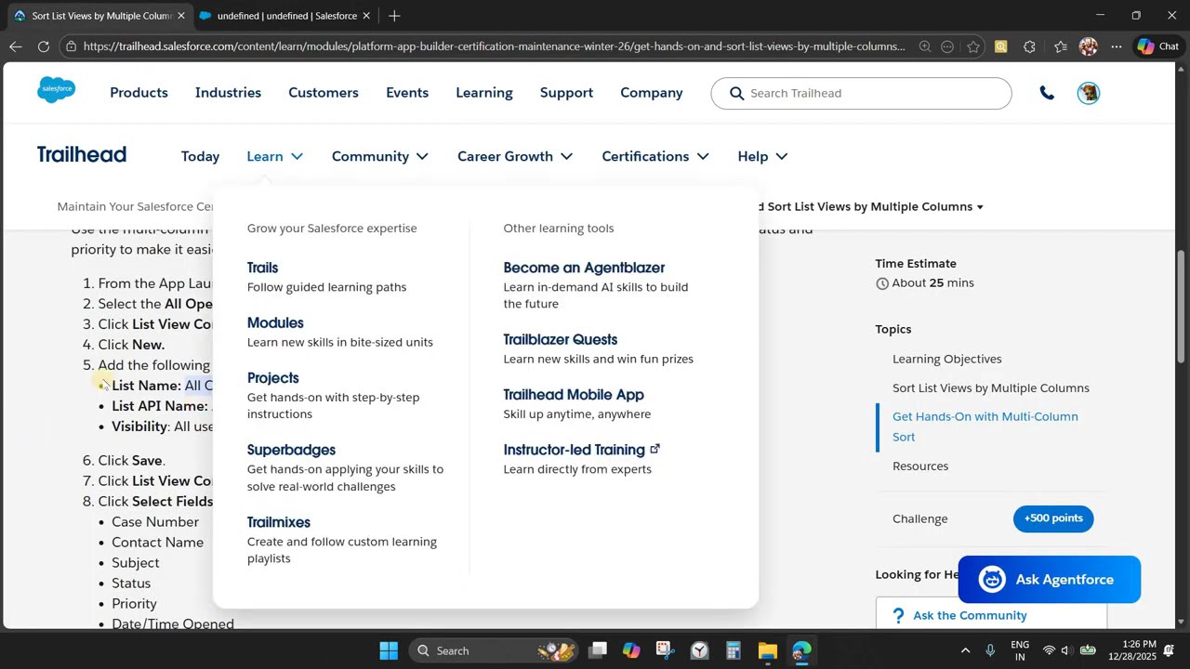Open the Learning menu
The width and height of the screenshot is (1190, 669).
coord(483,93)
